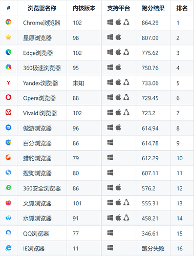
Task: Click the 807.09 score value
Action: coord(150,38)
